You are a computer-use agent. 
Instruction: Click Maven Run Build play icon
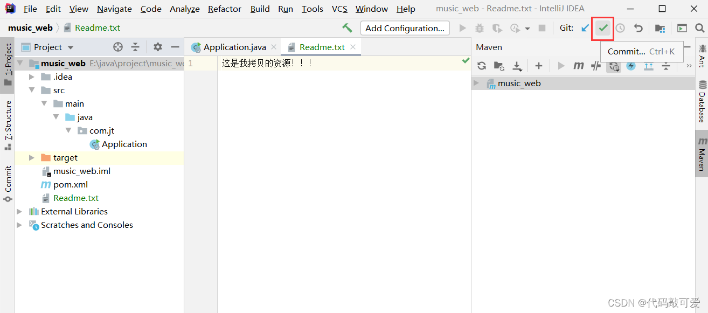click(561, 66)
